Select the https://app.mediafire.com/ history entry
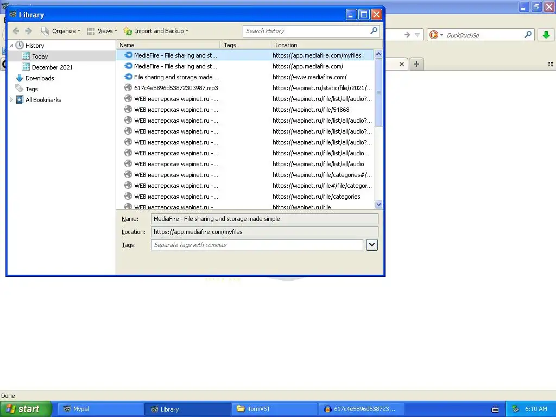The height and width of the screenshot is (417, 556). click(x=245, y=66)
